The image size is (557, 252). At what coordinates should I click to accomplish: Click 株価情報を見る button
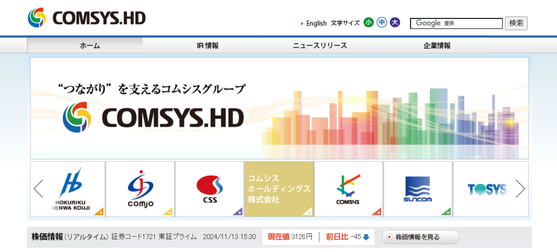coord(420,237)
